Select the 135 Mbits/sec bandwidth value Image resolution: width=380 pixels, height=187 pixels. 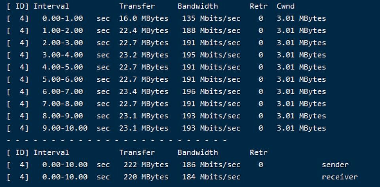click(211, 19)
